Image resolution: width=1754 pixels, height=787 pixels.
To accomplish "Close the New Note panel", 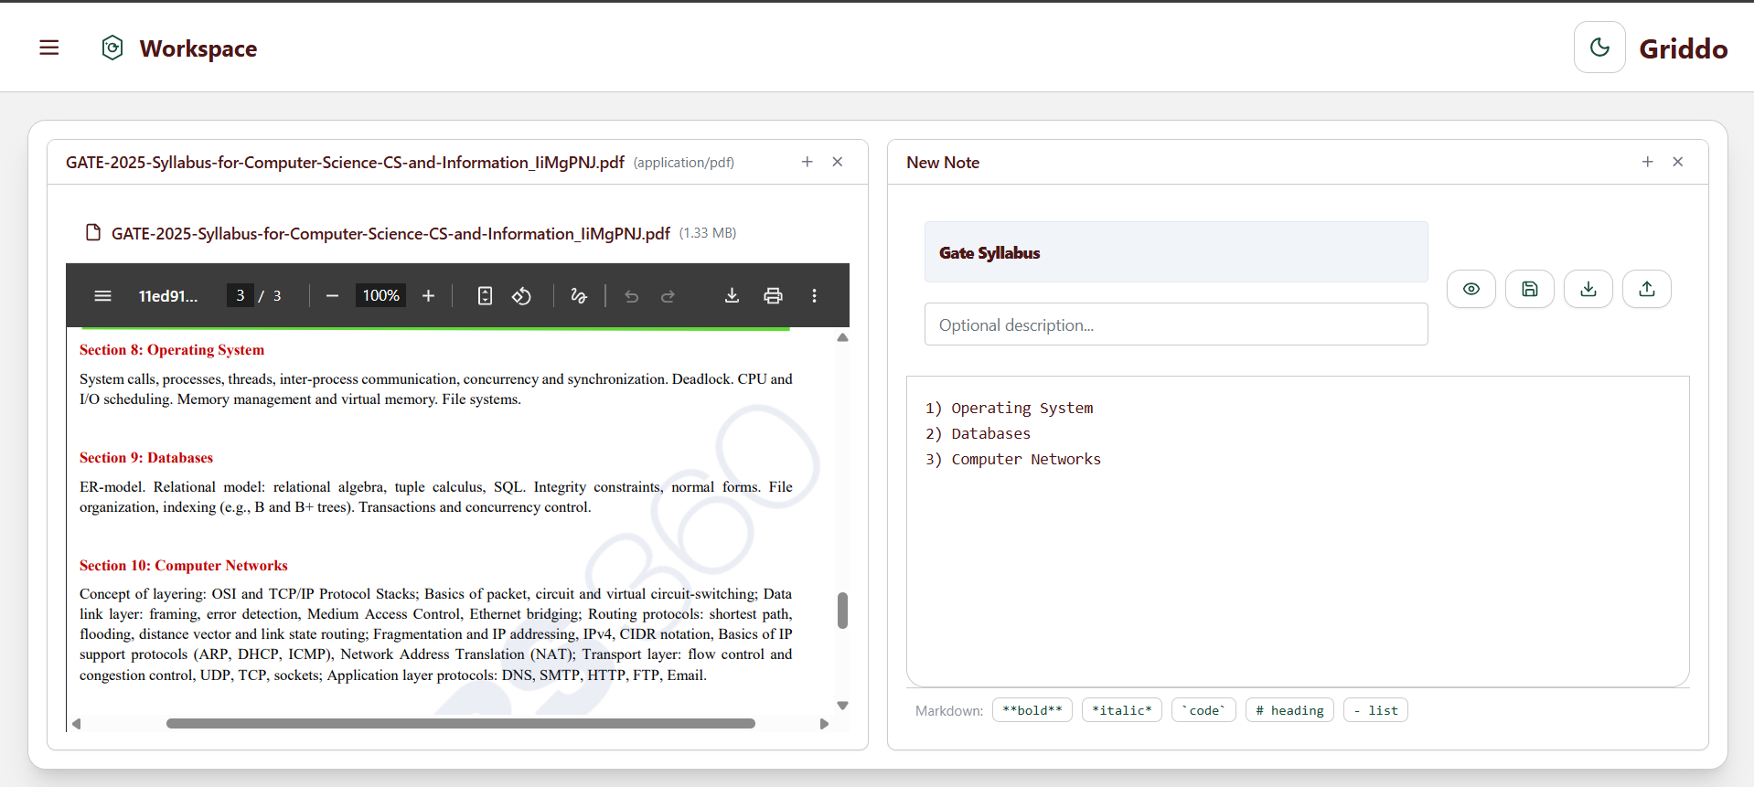I will (1678, 162).
